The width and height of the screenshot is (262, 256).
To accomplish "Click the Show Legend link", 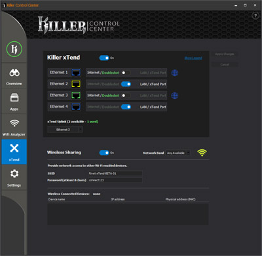I will point(193,58).
